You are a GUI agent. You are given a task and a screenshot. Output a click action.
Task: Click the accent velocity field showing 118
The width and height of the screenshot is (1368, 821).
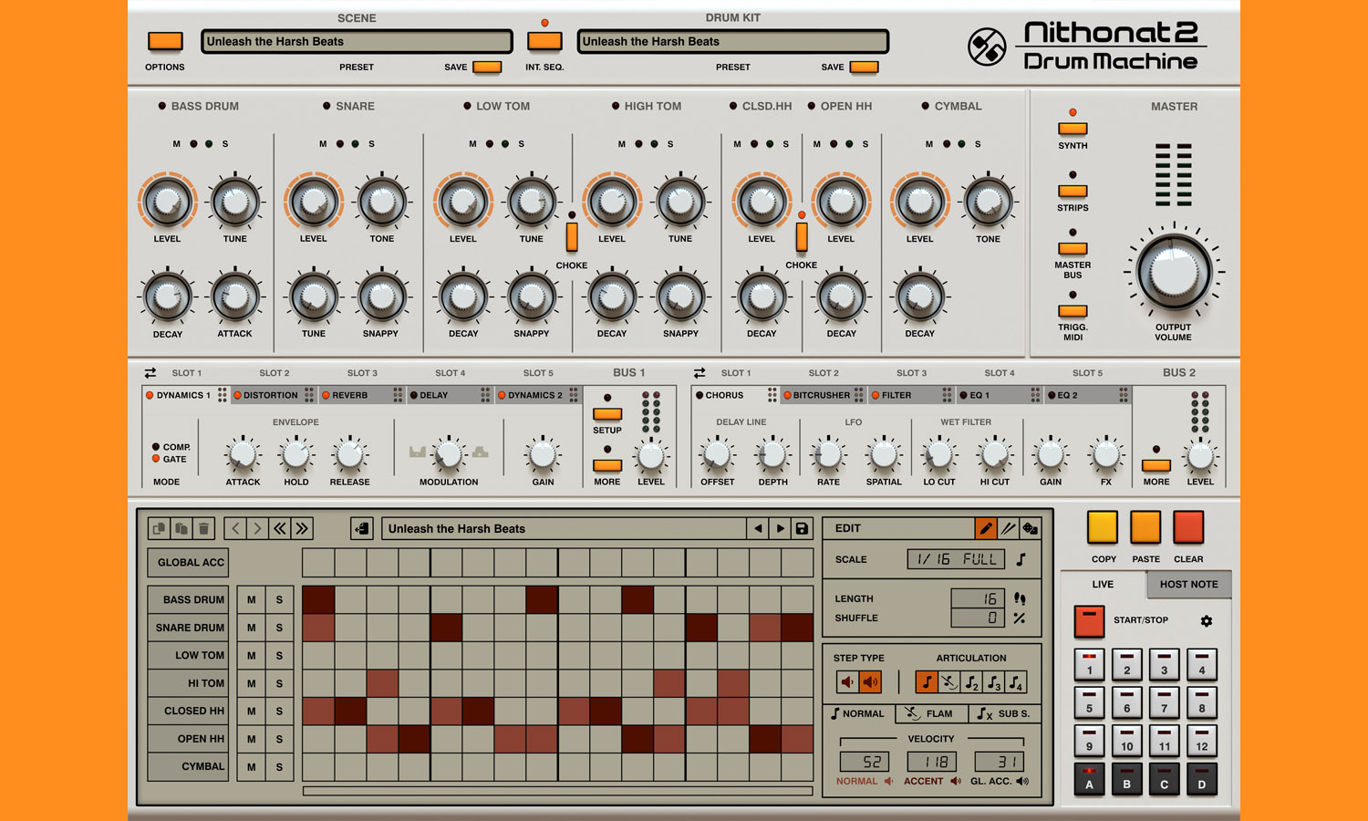pos(931,761)
